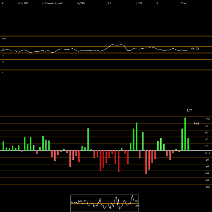Open the mini overview chart thumbnail

pos(105,203)
